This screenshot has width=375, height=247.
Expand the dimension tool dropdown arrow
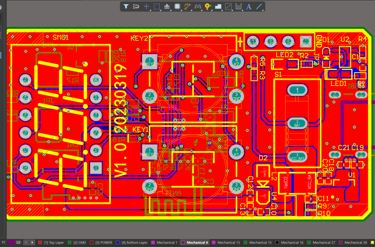[x=242, y=10]
